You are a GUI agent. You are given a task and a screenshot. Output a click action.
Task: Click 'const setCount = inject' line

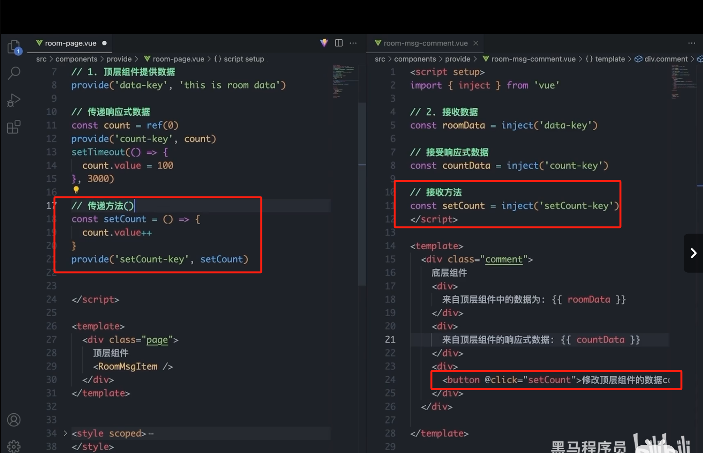point(514,206)
